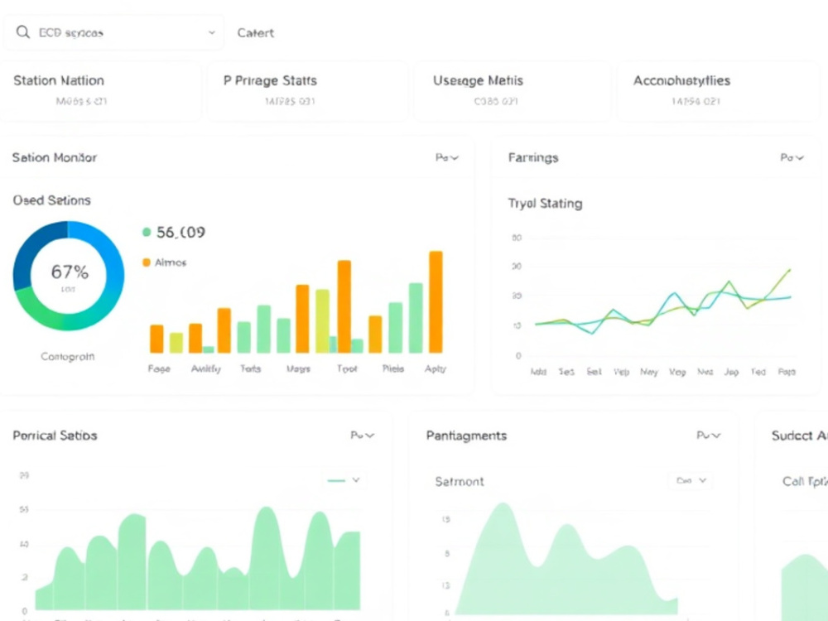828x621 pixels.
Task: Click the tallest orange bar above Aplty
Action: (436, 302)
